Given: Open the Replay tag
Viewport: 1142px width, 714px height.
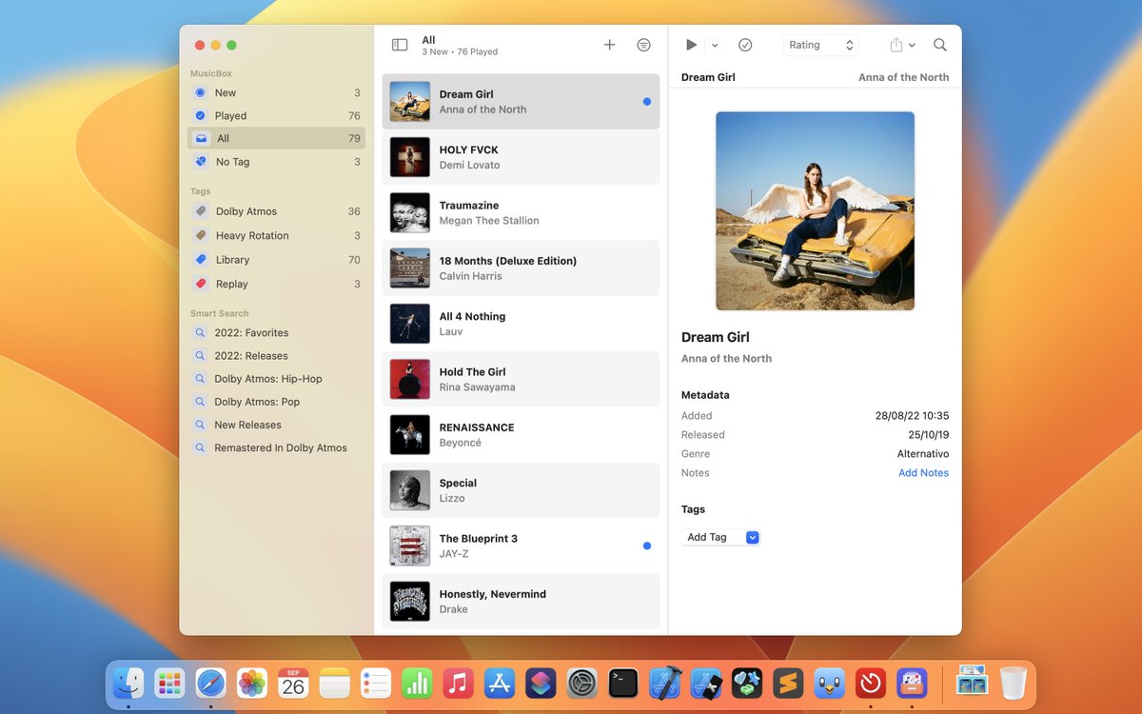Looking at the screenshot, I should (276, 284).
